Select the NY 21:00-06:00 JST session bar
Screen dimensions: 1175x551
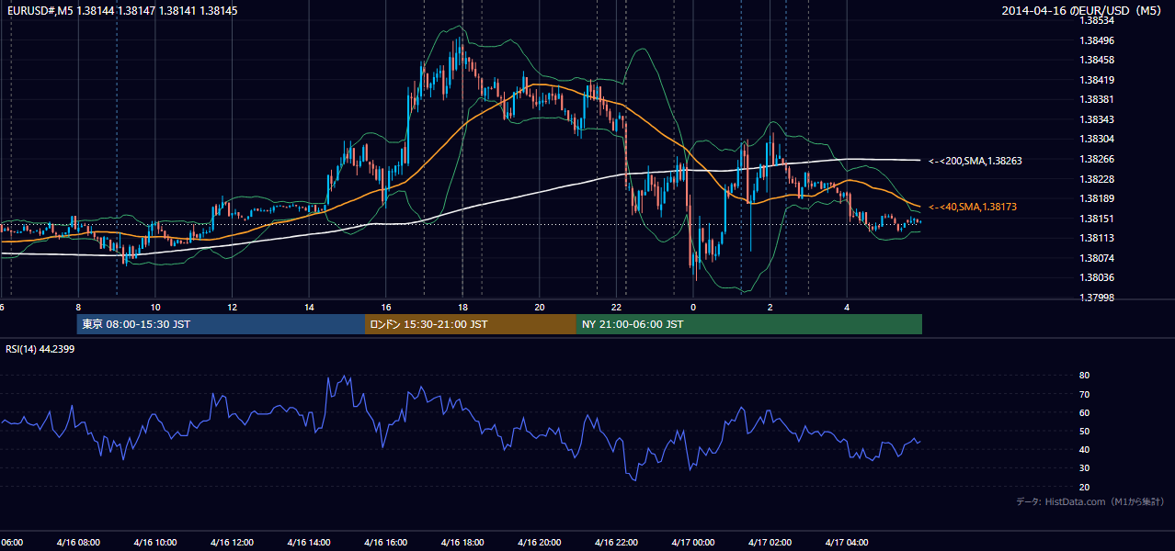(749, 324)
